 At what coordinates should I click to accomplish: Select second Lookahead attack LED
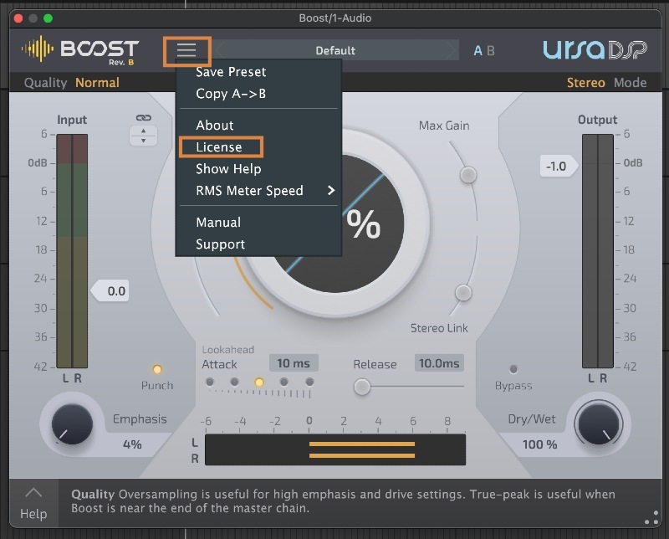[x=234, y=382]
